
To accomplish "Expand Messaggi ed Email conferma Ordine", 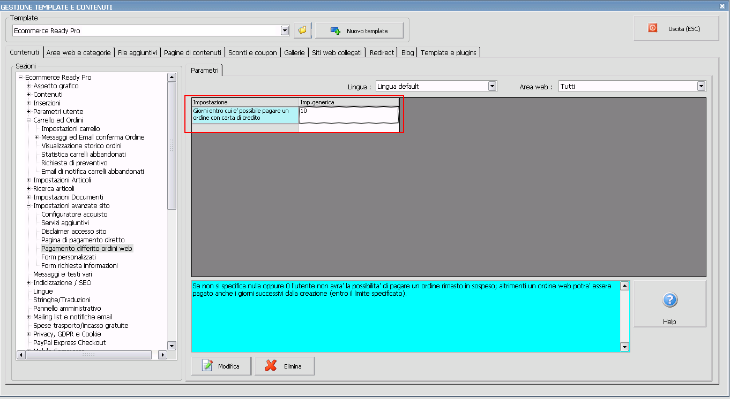I will 36,137.
